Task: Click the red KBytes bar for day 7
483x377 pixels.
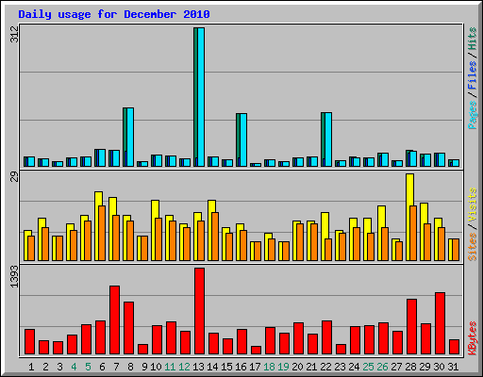Action: 114,320
